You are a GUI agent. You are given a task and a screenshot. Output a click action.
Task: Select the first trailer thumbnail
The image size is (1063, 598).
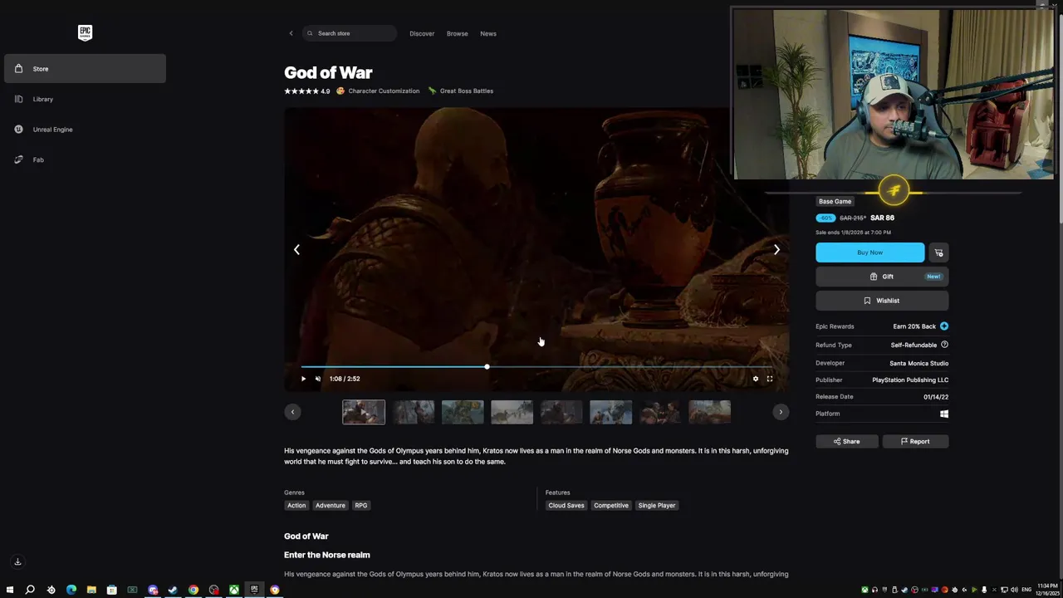pyautogui.click(x=364, y=412)
